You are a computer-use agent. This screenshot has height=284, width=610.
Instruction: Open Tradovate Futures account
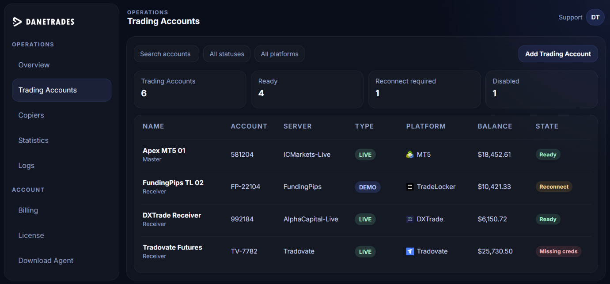tap(172, 247)
